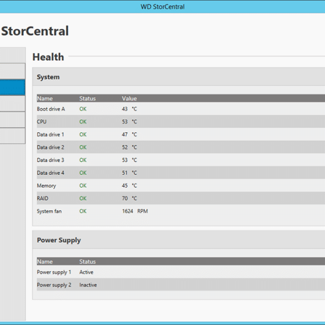Image resolution: width=325 pixels, height=325 pixels.
Task: Select the 'Power supply 2' name
Action: coord(54,285)
